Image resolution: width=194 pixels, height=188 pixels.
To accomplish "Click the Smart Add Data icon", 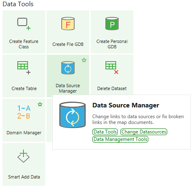I will pyautogui.click(x=23, y=156).
